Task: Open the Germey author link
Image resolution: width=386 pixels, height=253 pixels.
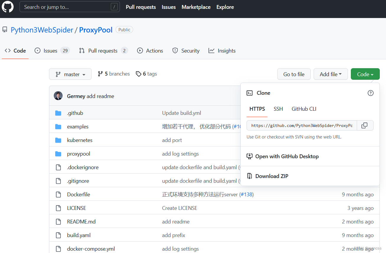Action: [76, 96]
